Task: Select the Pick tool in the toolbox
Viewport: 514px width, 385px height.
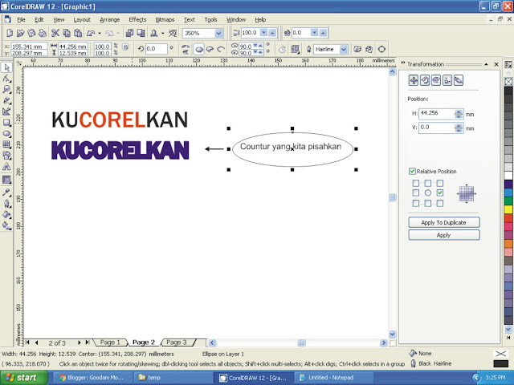Action: click(6, 67)
